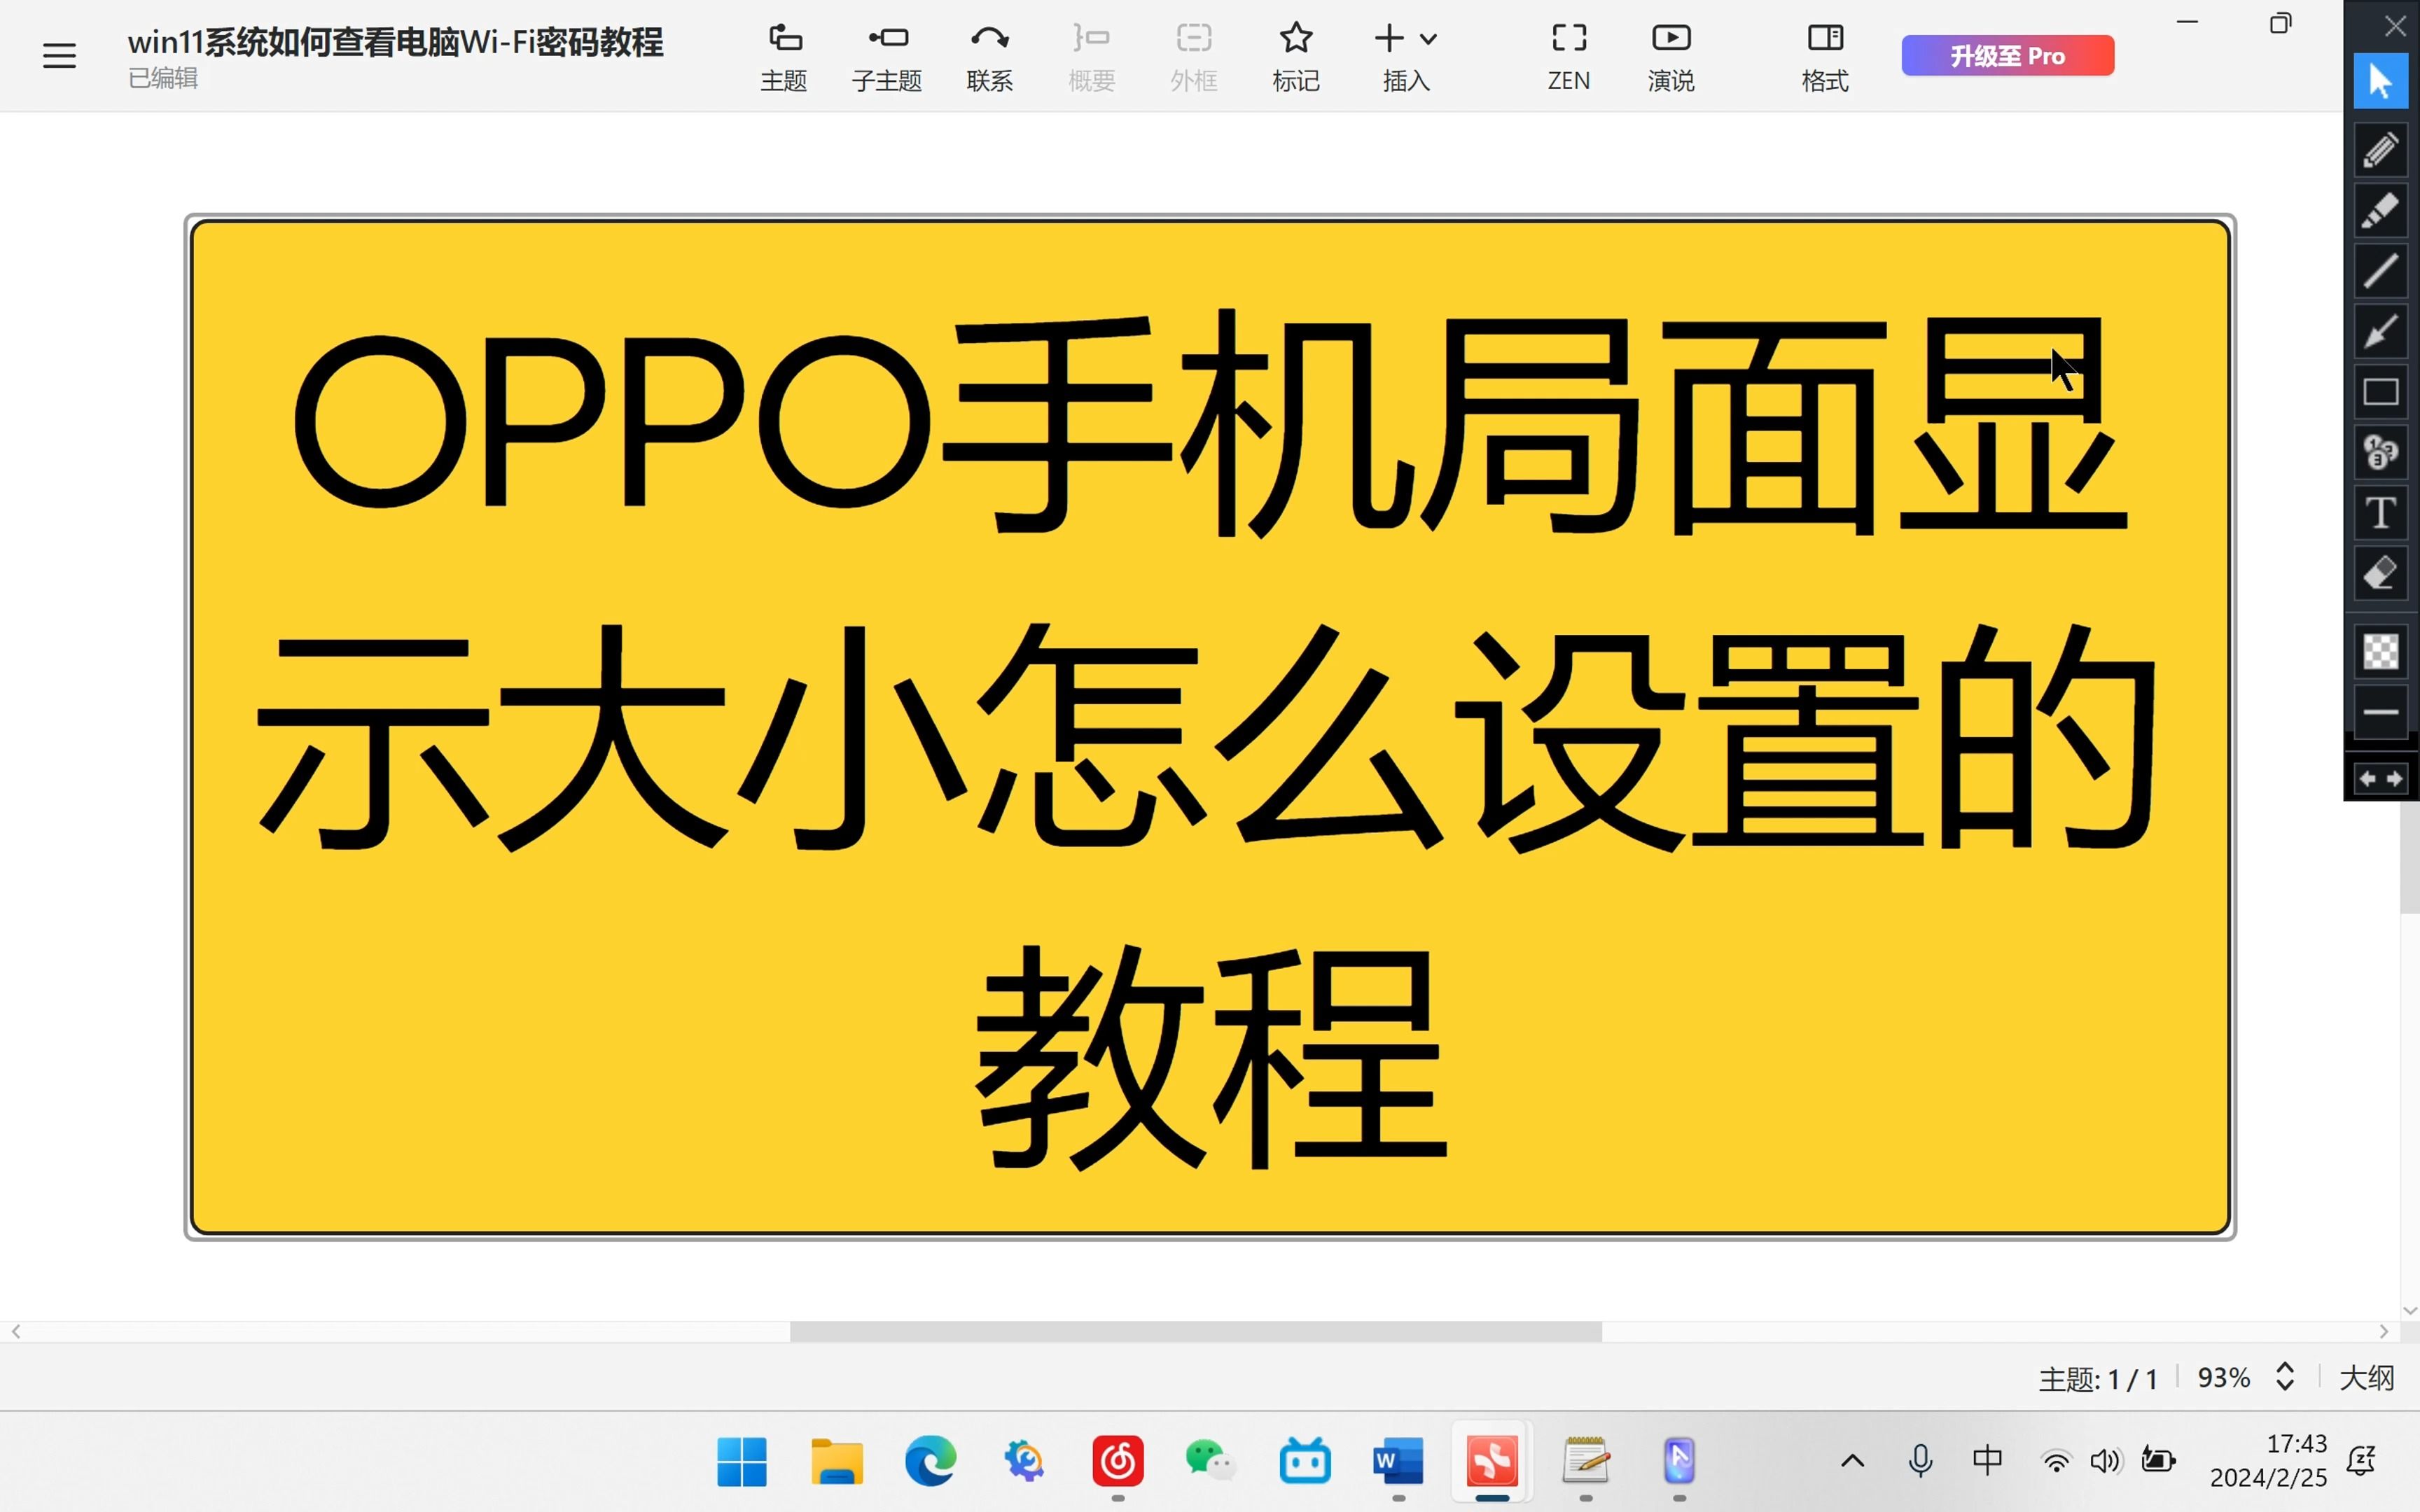The image size is (2420, 1512).
Task: Select the arrow drawing tool
Action: tap(2380, 332)
